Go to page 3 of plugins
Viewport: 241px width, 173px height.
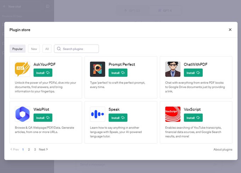[35, 150]
